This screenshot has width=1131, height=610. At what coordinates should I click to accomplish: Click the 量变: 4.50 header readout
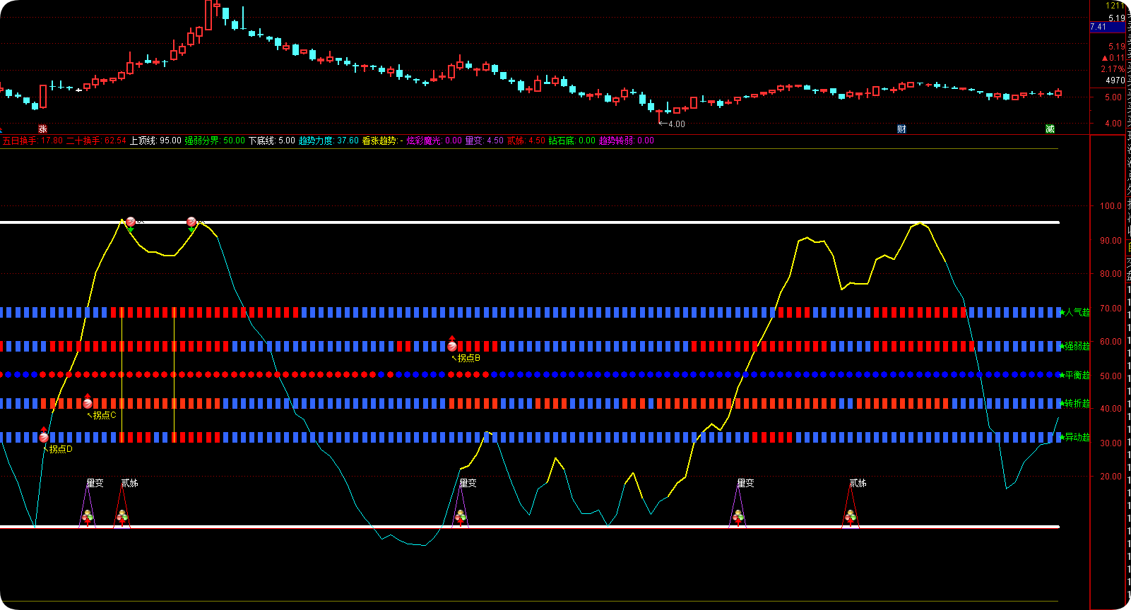pyautogui.click(x=485, y=140)
